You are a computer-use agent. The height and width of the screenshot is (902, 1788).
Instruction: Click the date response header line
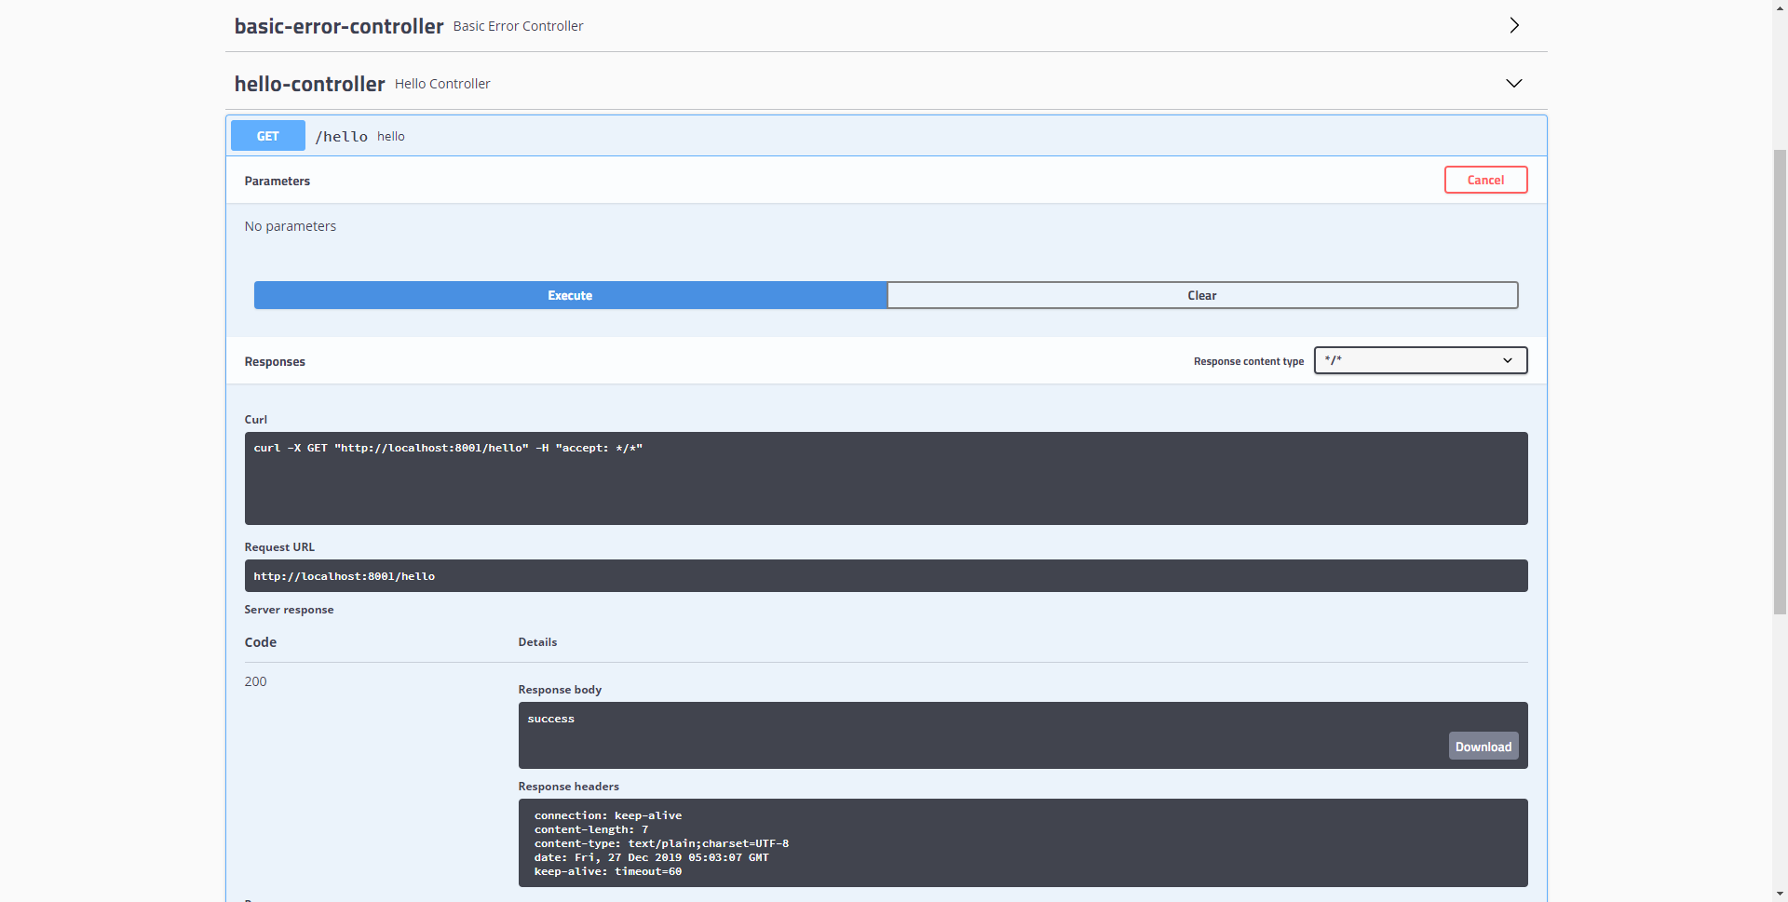652,857
